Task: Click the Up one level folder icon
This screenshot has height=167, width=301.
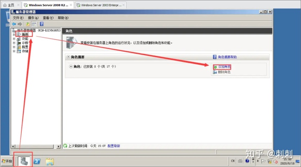Action: click(x=28, y=24)
